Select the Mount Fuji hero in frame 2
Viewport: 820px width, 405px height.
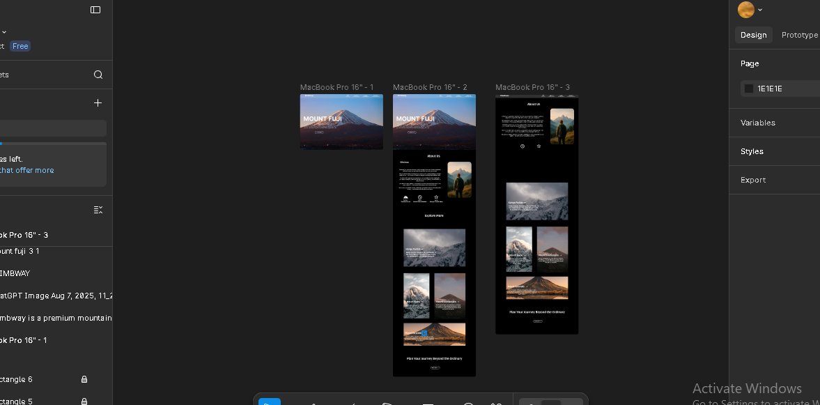(x=434, y=122)
